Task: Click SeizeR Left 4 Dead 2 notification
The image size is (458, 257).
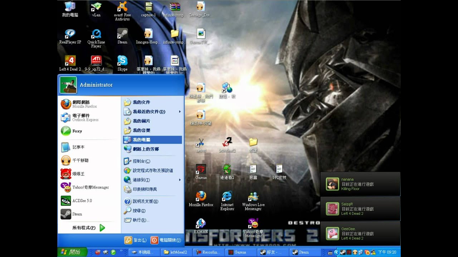Action: (x=360, y=208)
